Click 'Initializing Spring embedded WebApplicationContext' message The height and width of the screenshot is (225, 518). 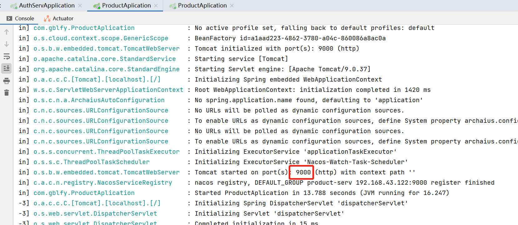tap(288, 79)
